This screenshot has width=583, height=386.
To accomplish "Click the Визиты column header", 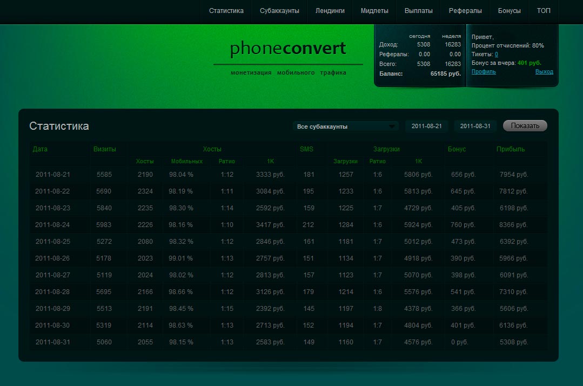I will pyautogui.click(x=104, y=149).
